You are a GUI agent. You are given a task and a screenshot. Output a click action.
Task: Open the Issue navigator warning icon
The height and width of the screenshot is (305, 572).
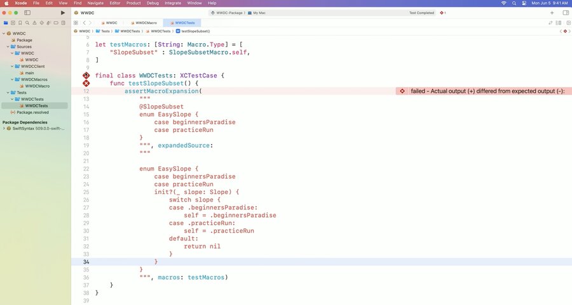tap(35, 23)
